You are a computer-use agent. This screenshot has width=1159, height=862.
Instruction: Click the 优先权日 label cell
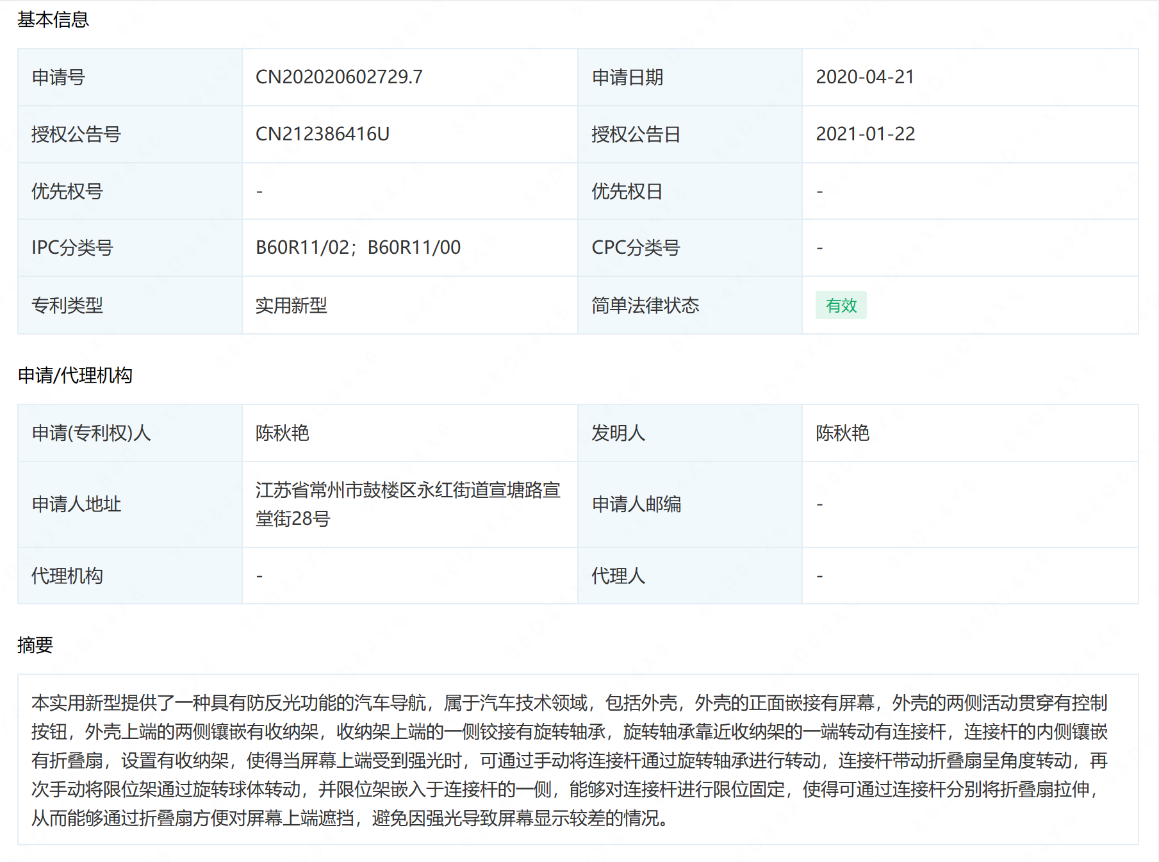690,191
